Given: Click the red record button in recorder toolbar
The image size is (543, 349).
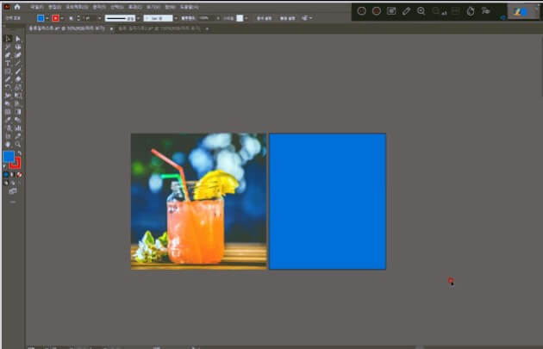Looking at the screenshot, I should tap(377, 11).
